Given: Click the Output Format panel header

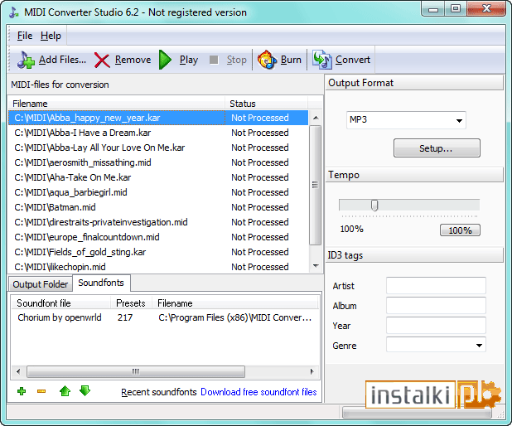Looking at the screenshot, I should click(415, 83).
